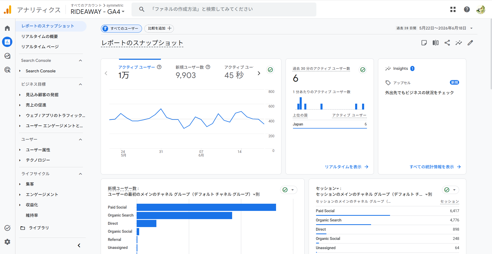The height and width of the screenshot is (254, 492).
Task: Click the data quality check icon in realtime card
Action: pyautogui.click(x=363, y=70)
